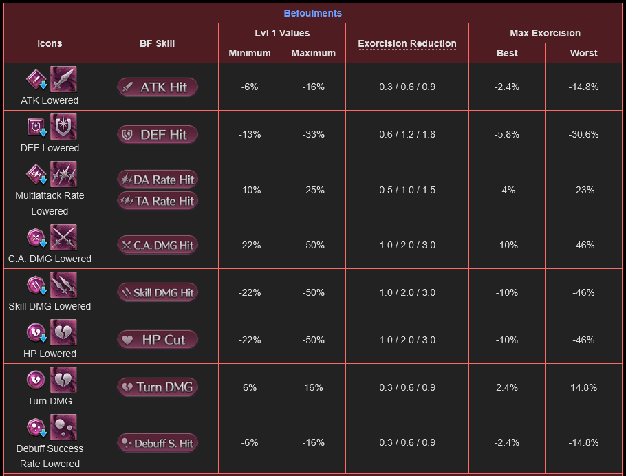Click the ATK Hit skill badge

tap(158, 87)
